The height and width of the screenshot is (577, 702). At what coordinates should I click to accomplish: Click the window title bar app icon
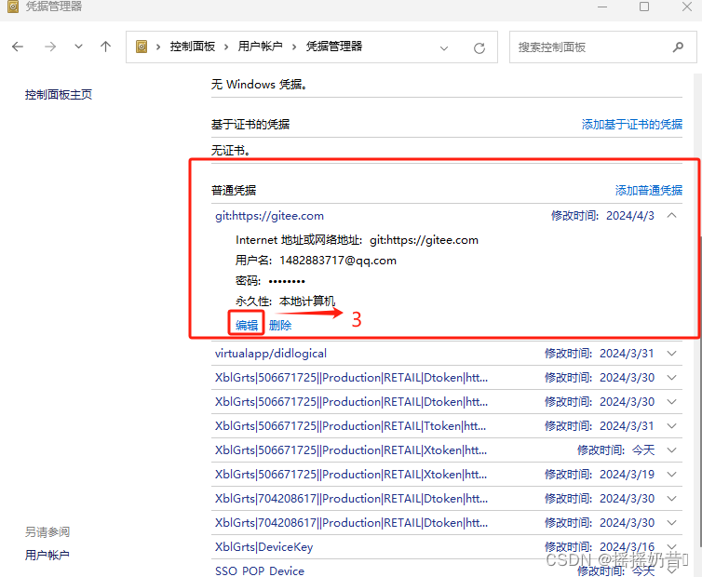(13, 7)
